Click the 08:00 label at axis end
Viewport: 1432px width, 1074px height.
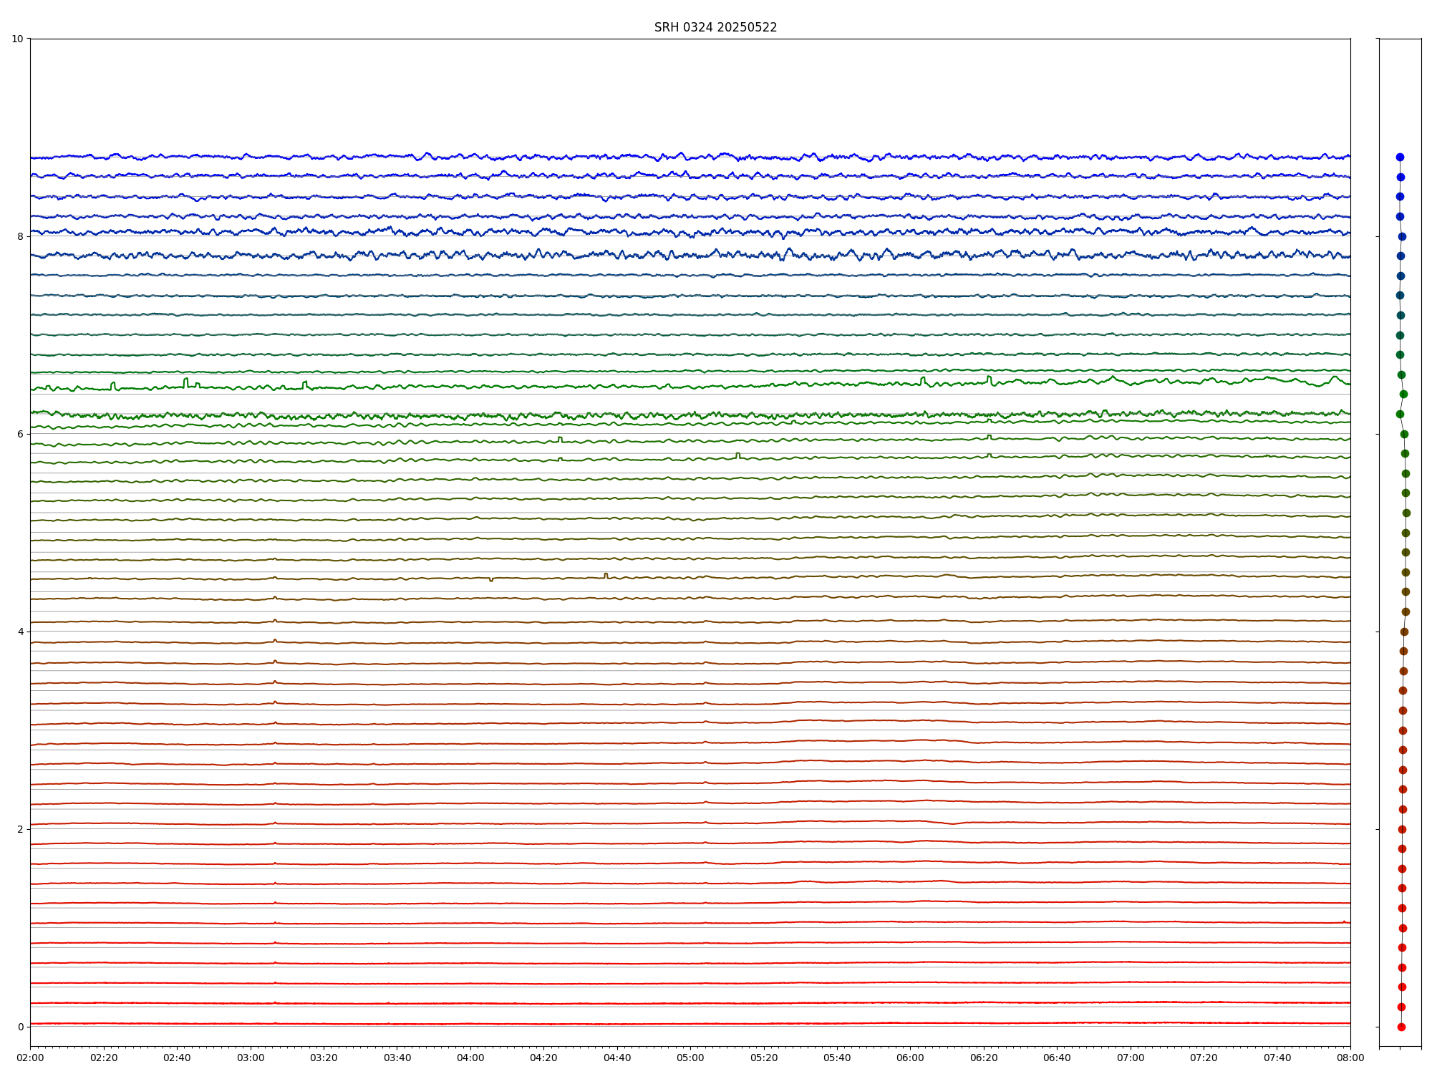tap(1350, 1058)
